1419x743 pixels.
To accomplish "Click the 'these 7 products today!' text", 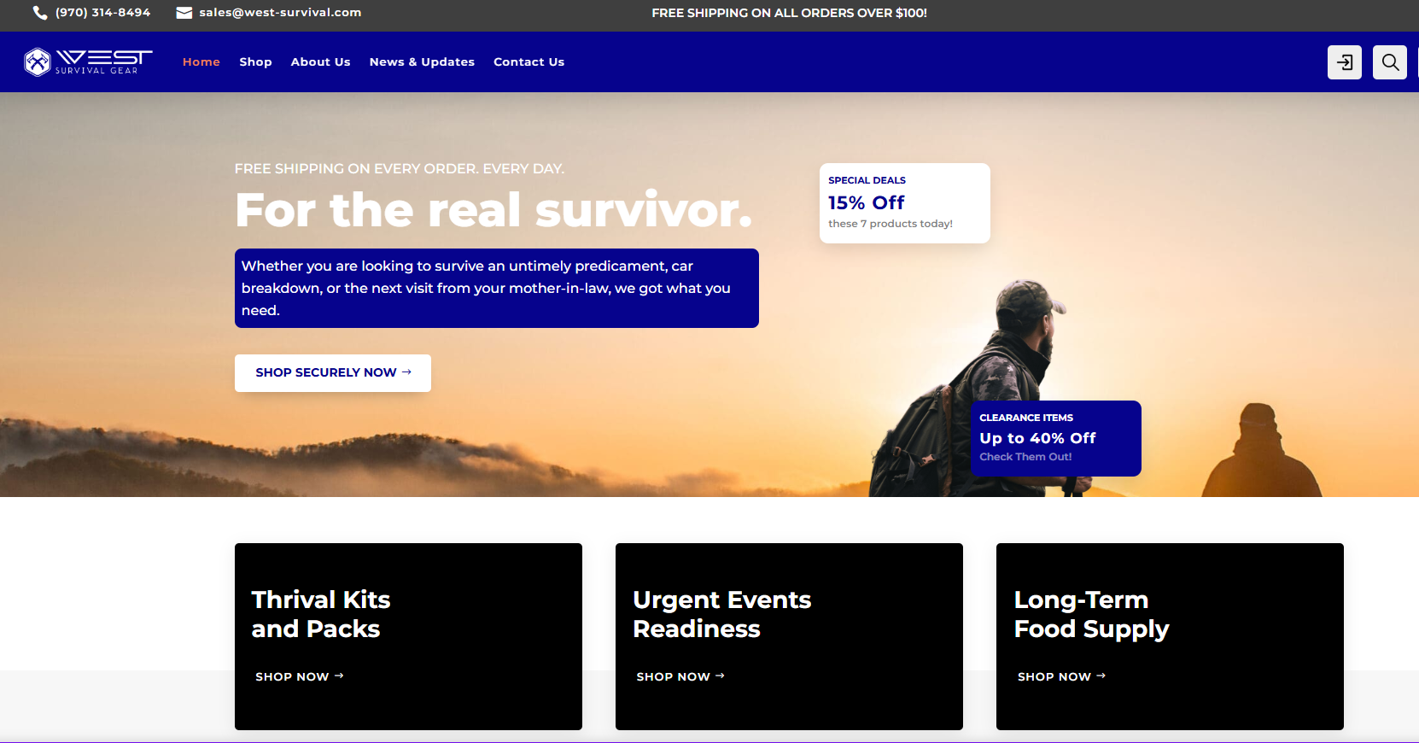I will click(891, 224).
